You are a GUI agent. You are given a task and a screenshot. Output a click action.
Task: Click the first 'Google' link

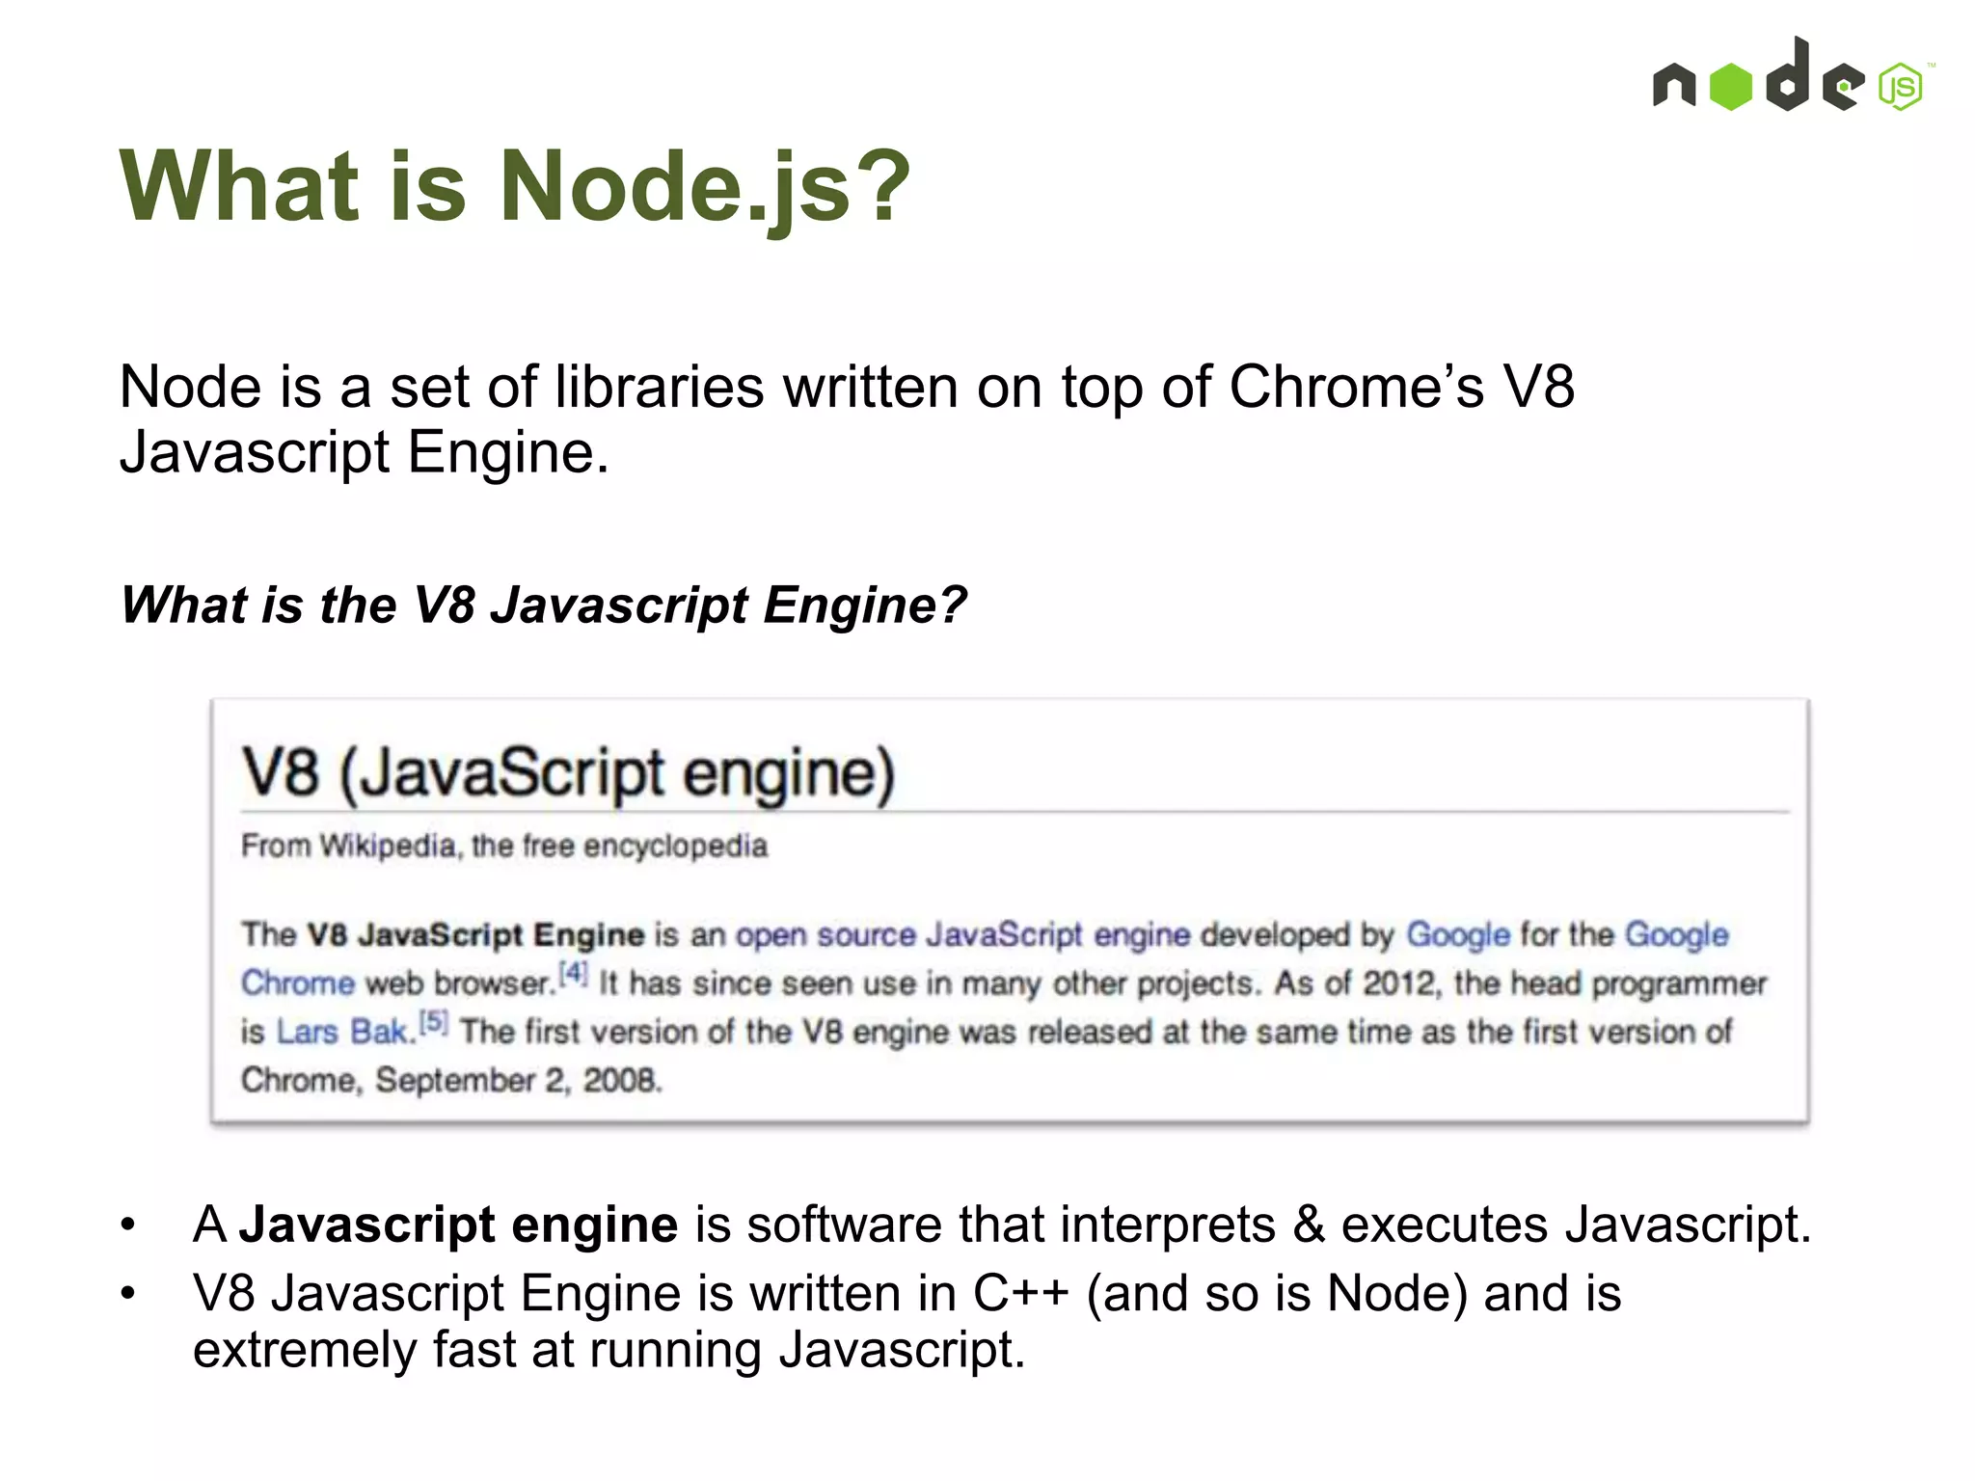[1457, 934]
